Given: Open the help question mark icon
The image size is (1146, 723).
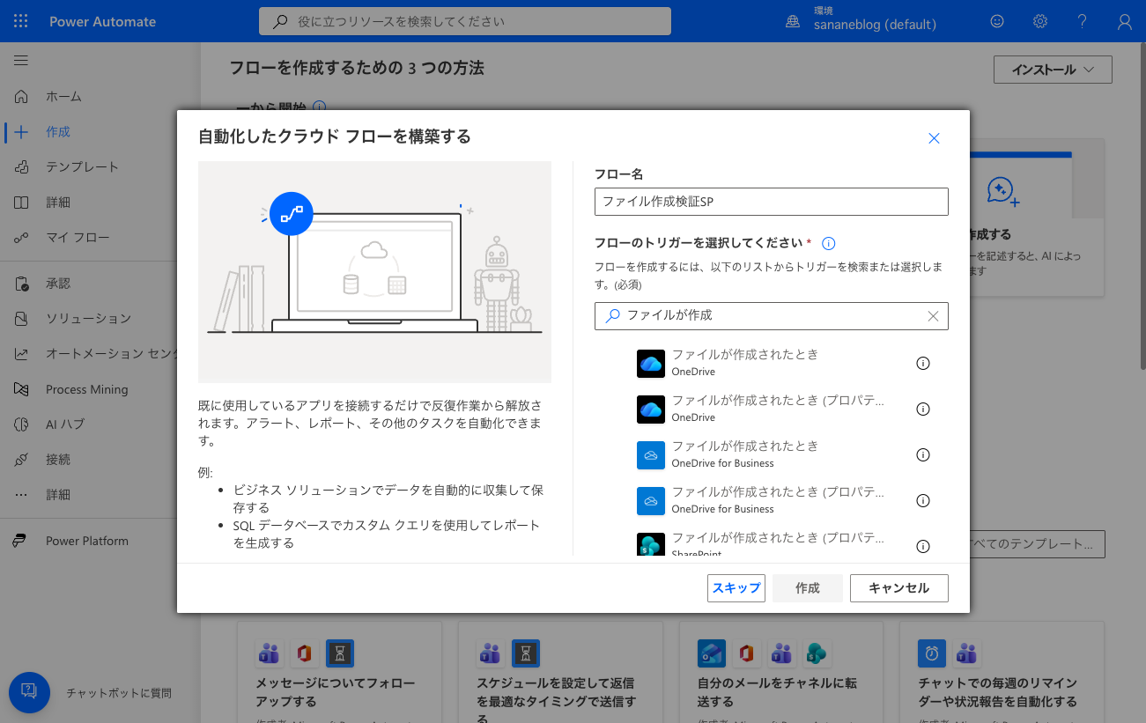Looking at the screenshot, I should (x=1083, y=21).
